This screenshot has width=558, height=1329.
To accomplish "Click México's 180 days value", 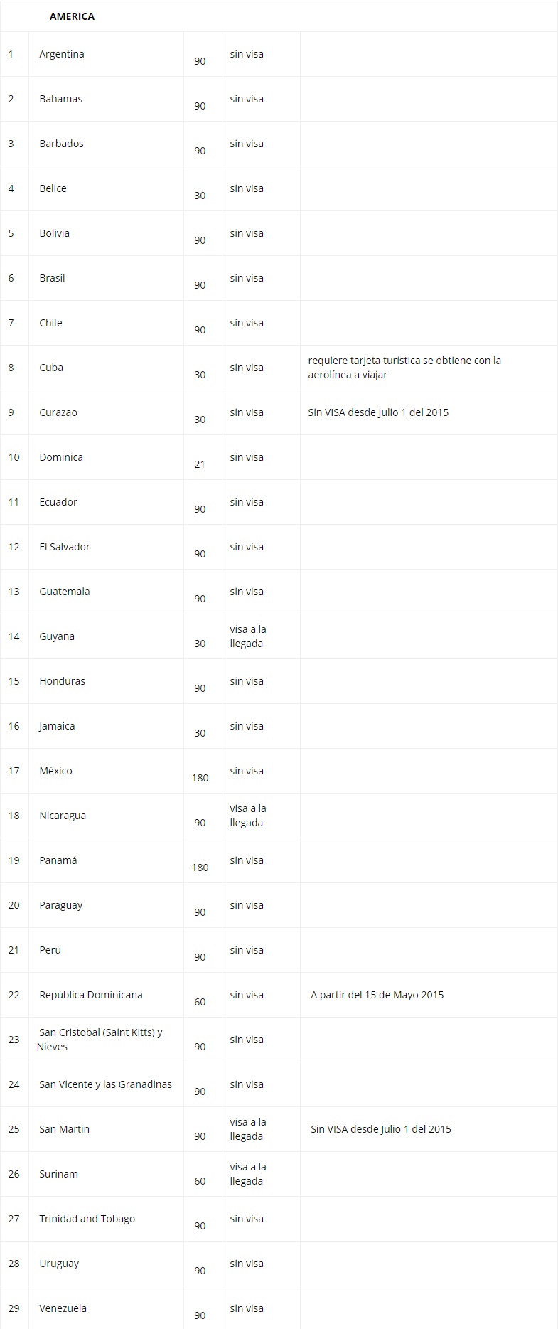I will point(200,778).
